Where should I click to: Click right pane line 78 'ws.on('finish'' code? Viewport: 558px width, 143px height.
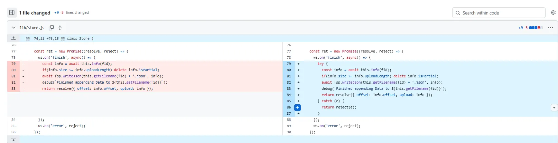click(342, 58)
